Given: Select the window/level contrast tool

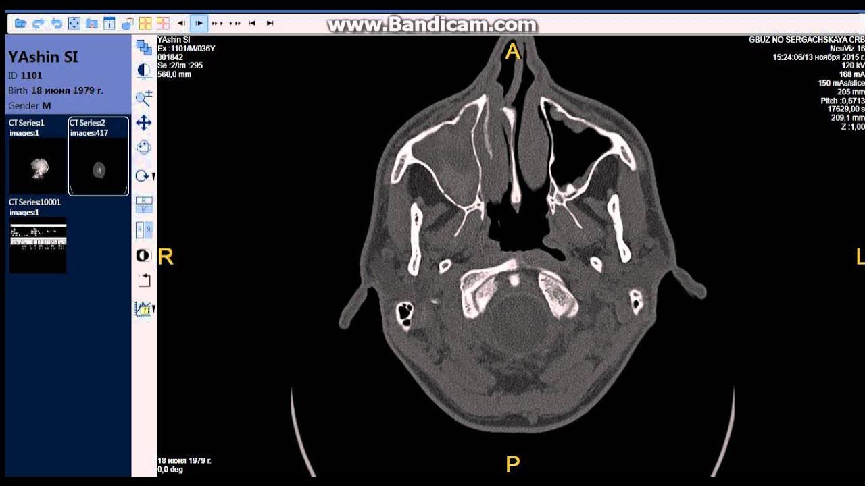Looking at the screenshot, I should tap(144, 71).
